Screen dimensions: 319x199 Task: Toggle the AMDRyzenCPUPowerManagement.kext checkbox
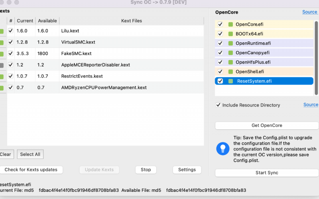pos(11,87)
